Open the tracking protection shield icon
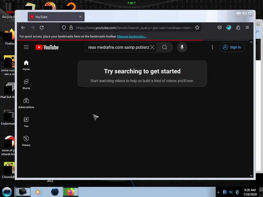This screenshot has width=263, height=197. pos(64,28)
